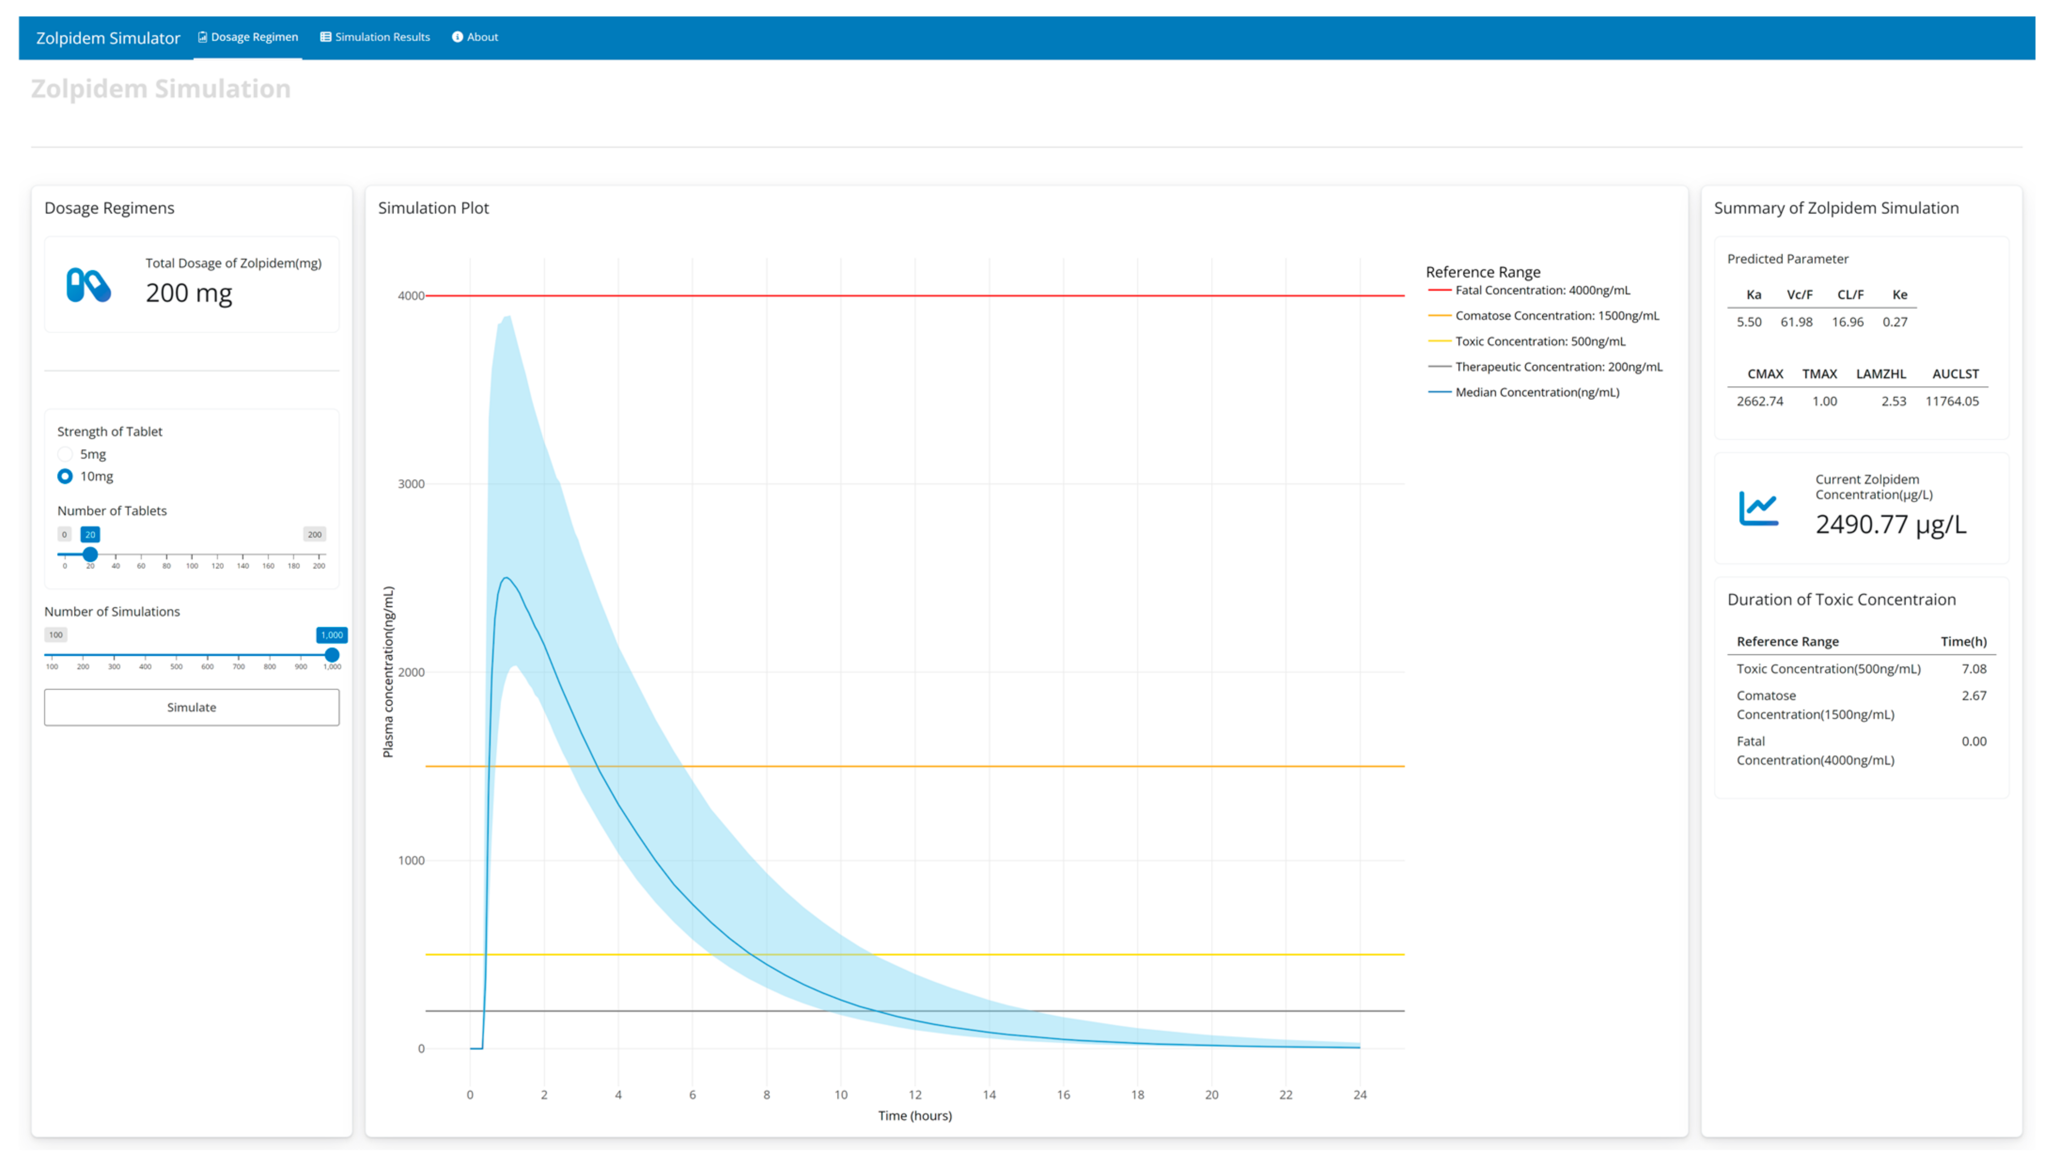Click the line chart icon
This screenshot has width=2051, height=1158.
tap(1758, 509)
